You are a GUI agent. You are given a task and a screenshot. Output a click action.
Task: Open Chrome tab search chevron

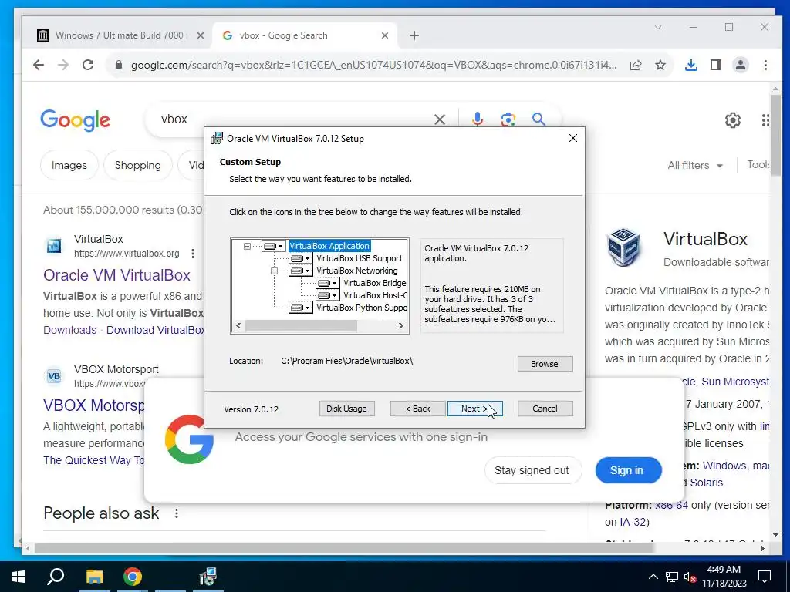coord(658,27)
